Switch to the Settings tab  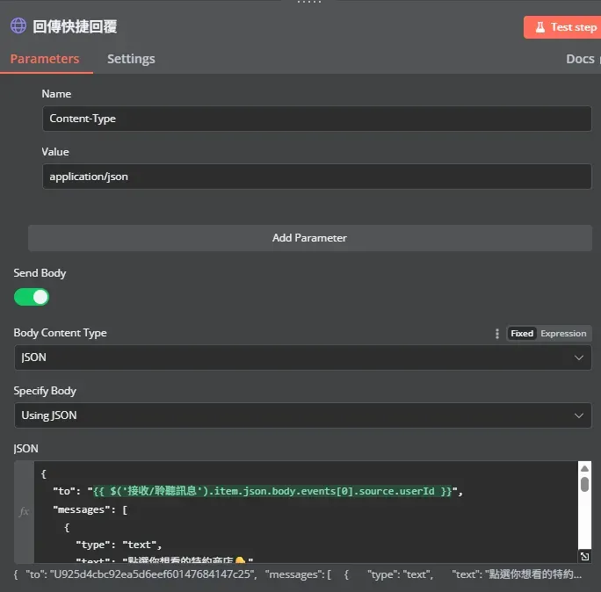tap(131, 59)
